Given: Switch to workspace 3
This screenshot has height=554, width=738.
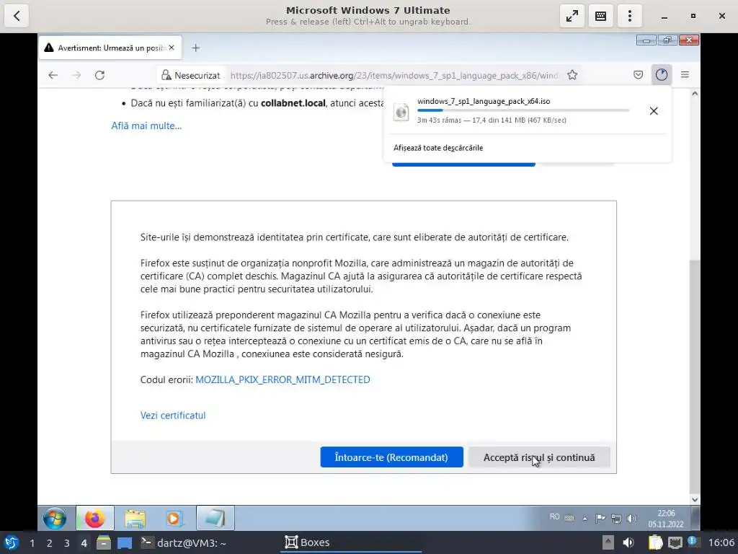Looking at the screenshot, I should 67,543.
